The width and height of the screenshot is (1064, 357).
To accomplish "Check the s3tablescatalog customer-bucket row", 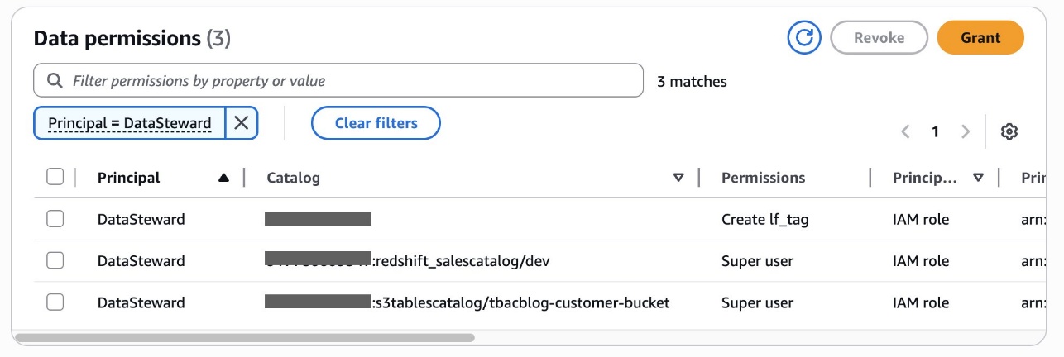I will point(55,302).
